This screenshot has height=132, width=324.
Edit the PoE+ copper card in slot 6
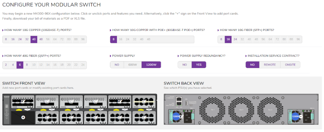coord(144,101)
